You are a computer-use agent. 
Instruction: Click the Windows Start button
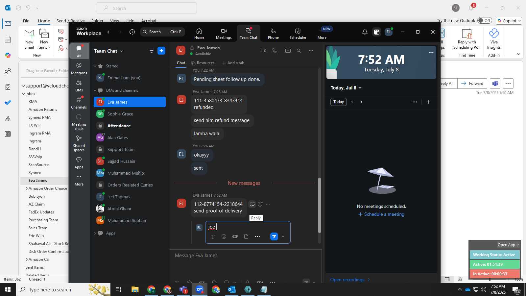coord(8,289)
